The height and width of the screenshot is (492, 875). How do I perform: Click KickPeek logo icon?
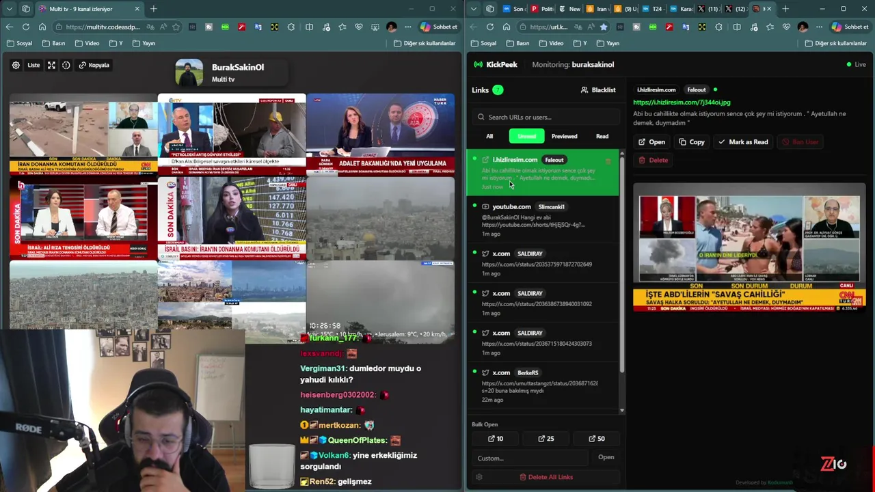pos(478,64)
